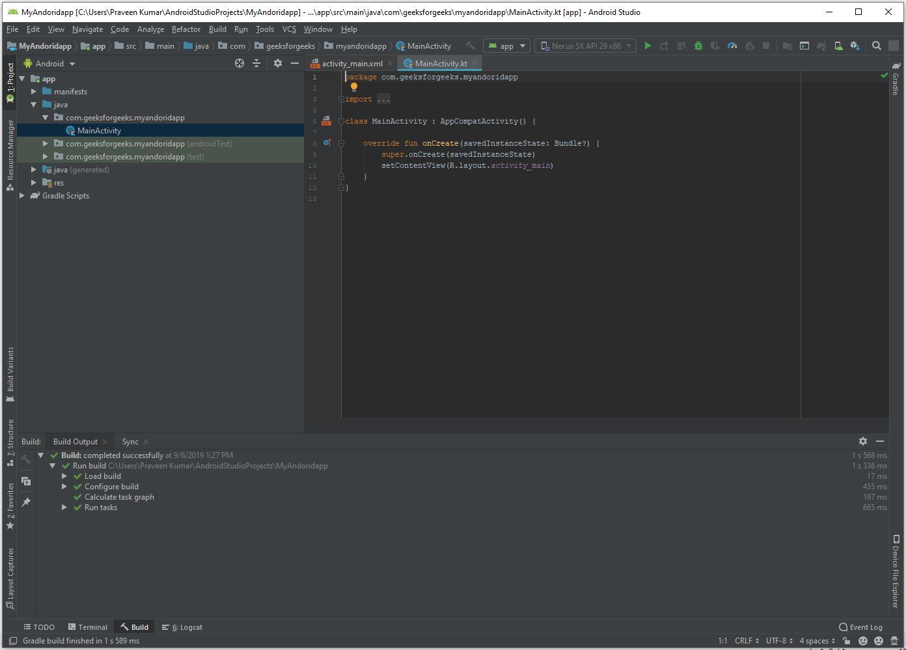Click the scroll-from-source target icon
The image size is (906, 650).
click(x=240, y=63)
